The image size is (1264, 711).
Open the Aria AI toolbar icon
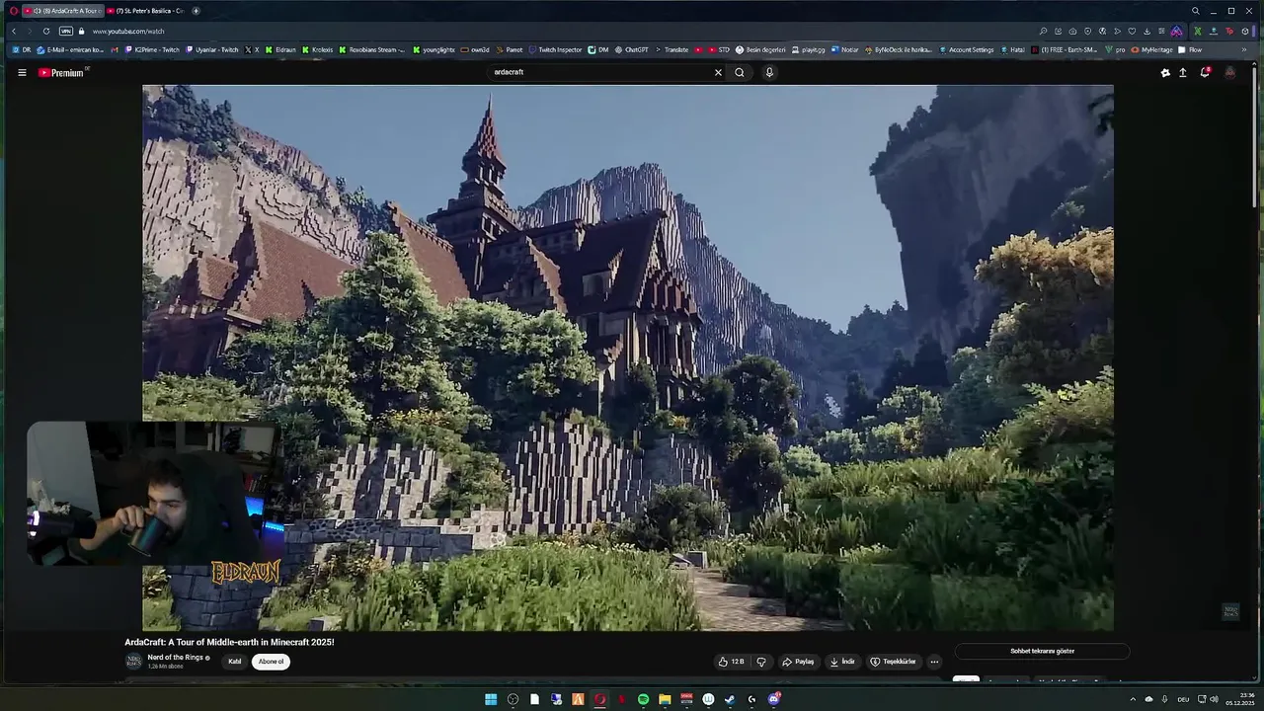pos(1176,32)
